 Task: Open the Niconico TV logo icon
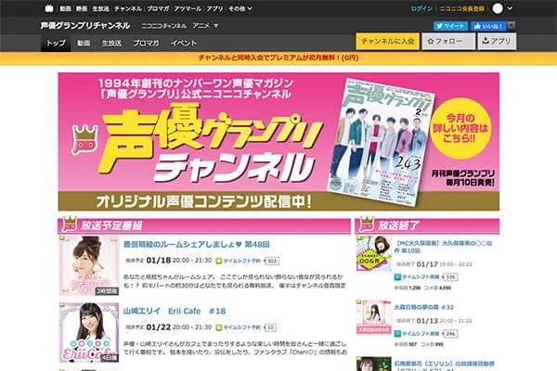pos(49,8)
